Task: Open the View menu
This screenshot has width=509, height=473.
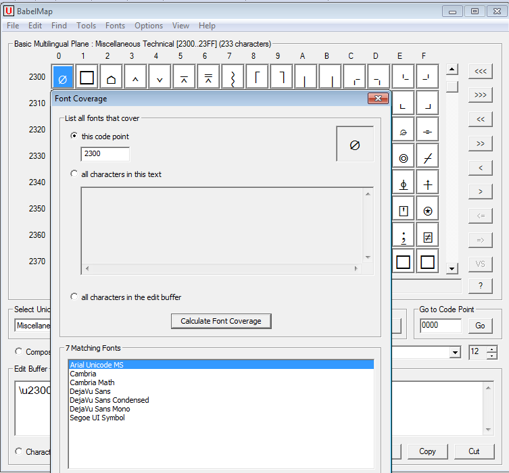Action: click(x=180, y=26)
